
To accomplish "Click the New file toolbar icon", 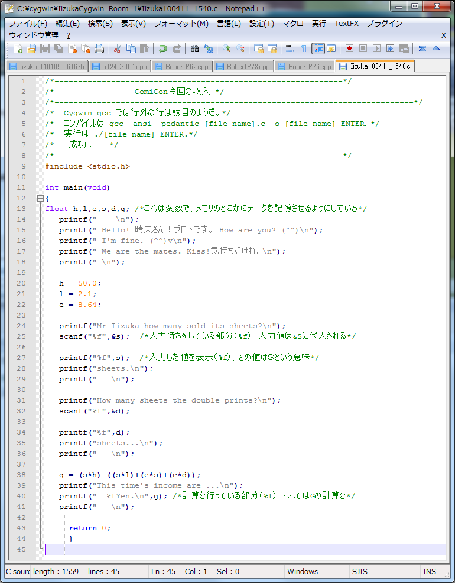I will (18, 48).
